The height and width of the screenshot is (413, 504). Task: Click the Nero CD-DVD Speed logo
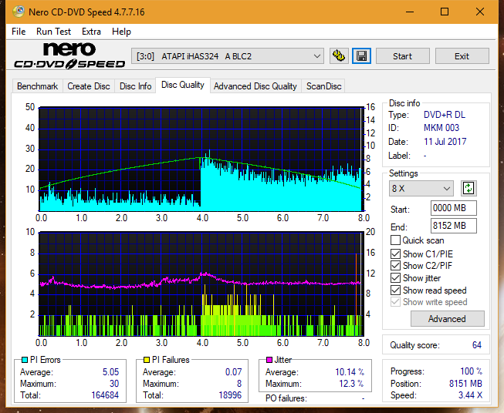click(69, 55)
